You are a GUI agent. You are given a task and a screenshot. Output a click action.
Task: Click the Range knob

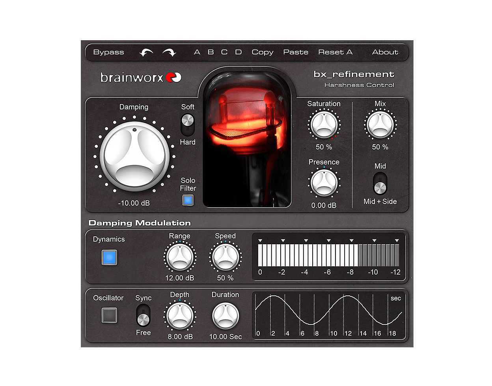(180, 257)
